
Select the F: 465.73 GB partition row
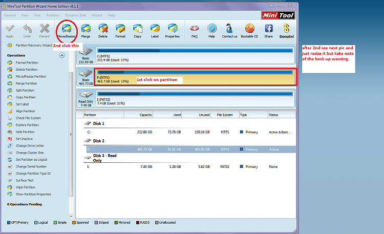coord(191,150)
